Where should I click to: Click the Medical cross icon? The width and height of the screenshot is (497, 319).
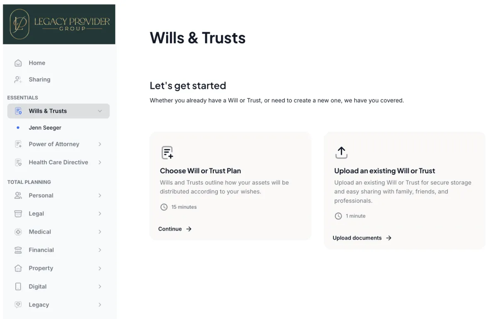coord(18,232)
